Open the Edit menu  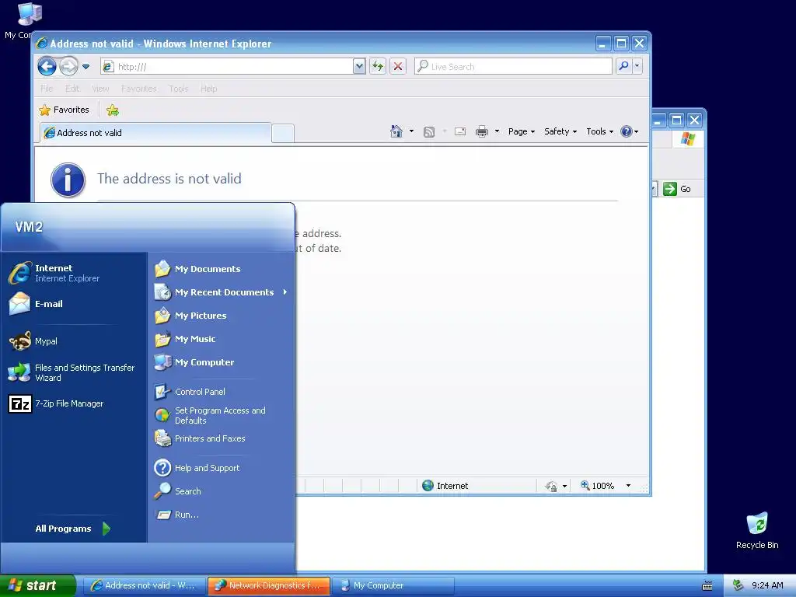[x=72, y=89]
